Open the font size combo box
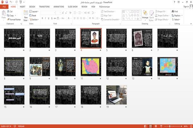The image size is (193, 128). click(x=58, y=13)
